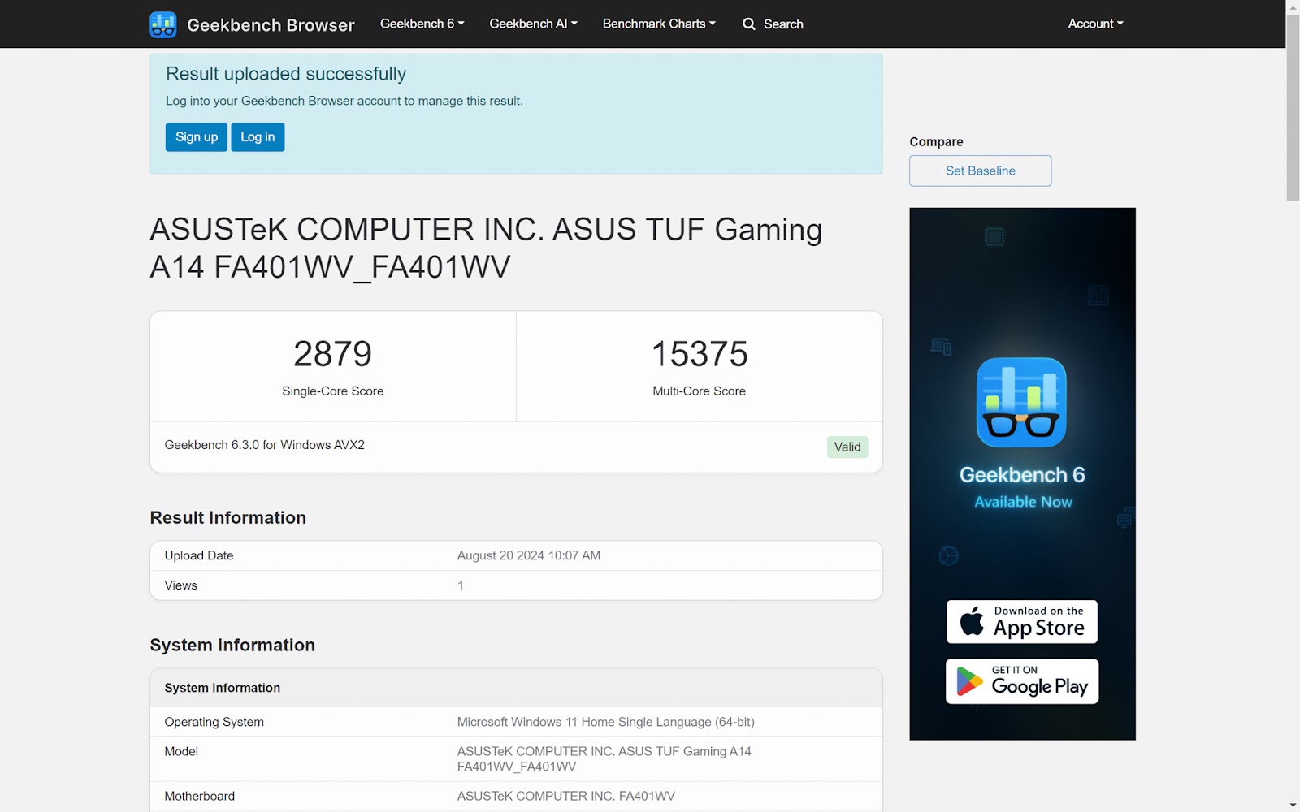Click the Google Play triangle logo
Screen dimensions: 1300x812
(x=969, y=681)
